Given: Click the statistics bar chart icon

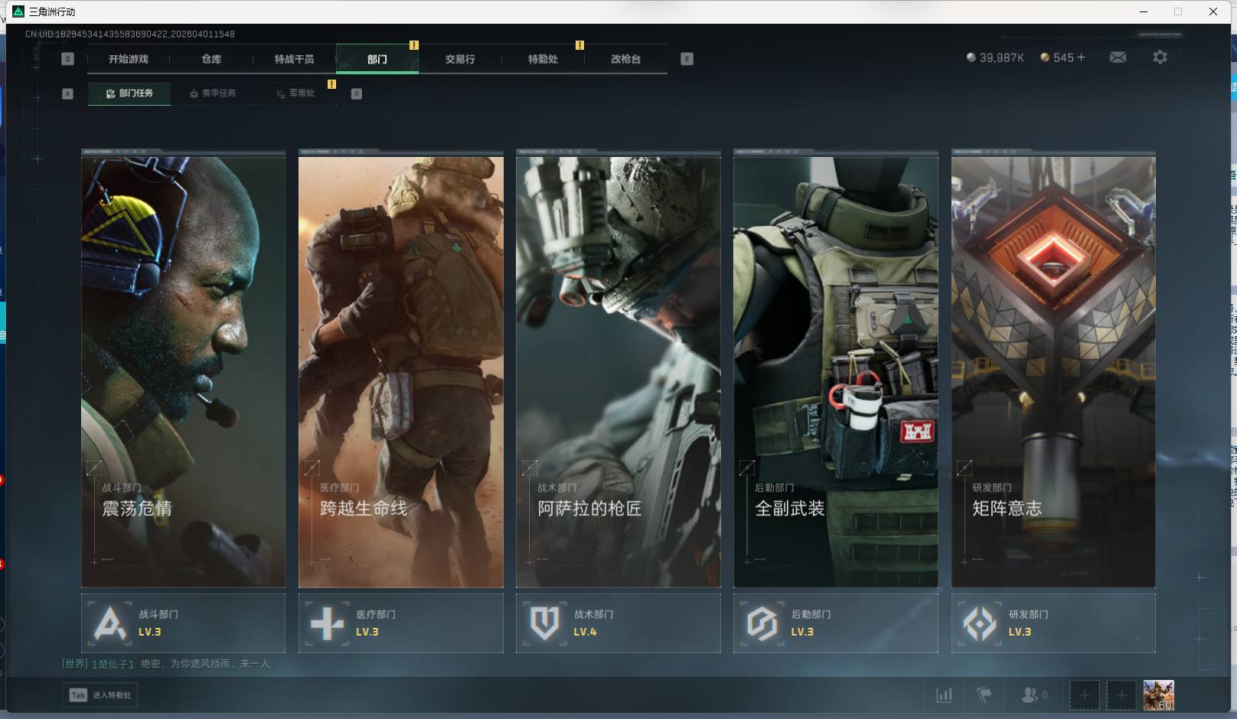Looking at the screenshot, I should (945, 695).
